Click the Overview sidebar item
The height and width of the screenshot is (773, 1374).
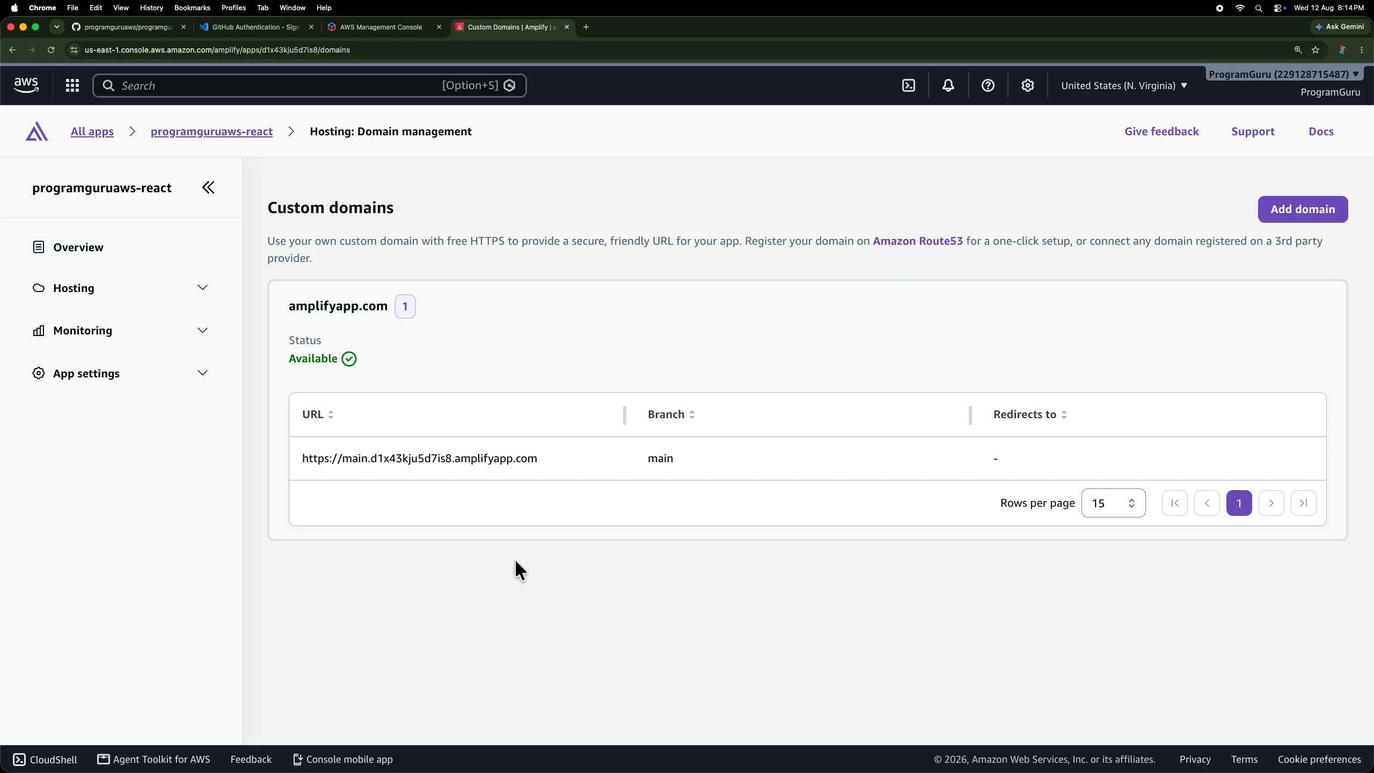(x=68, y=247)
